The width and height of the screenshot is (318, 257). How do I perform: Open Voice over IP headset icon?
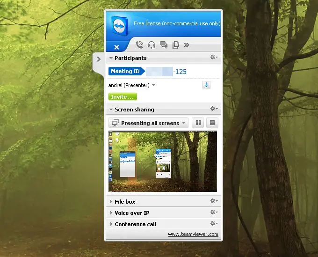point(152,44)
